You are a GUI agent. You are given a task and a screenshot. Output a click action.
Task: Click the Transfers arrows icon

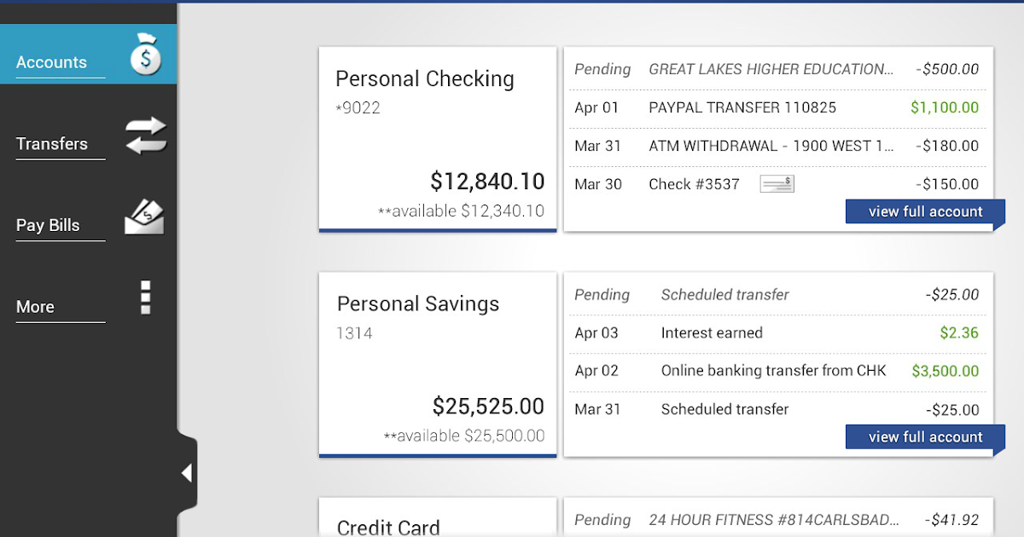[146, 136]
